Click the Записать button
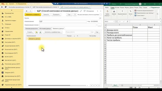Image resolution: width=162 pixels, height=91 pixels. coord(46,15)
